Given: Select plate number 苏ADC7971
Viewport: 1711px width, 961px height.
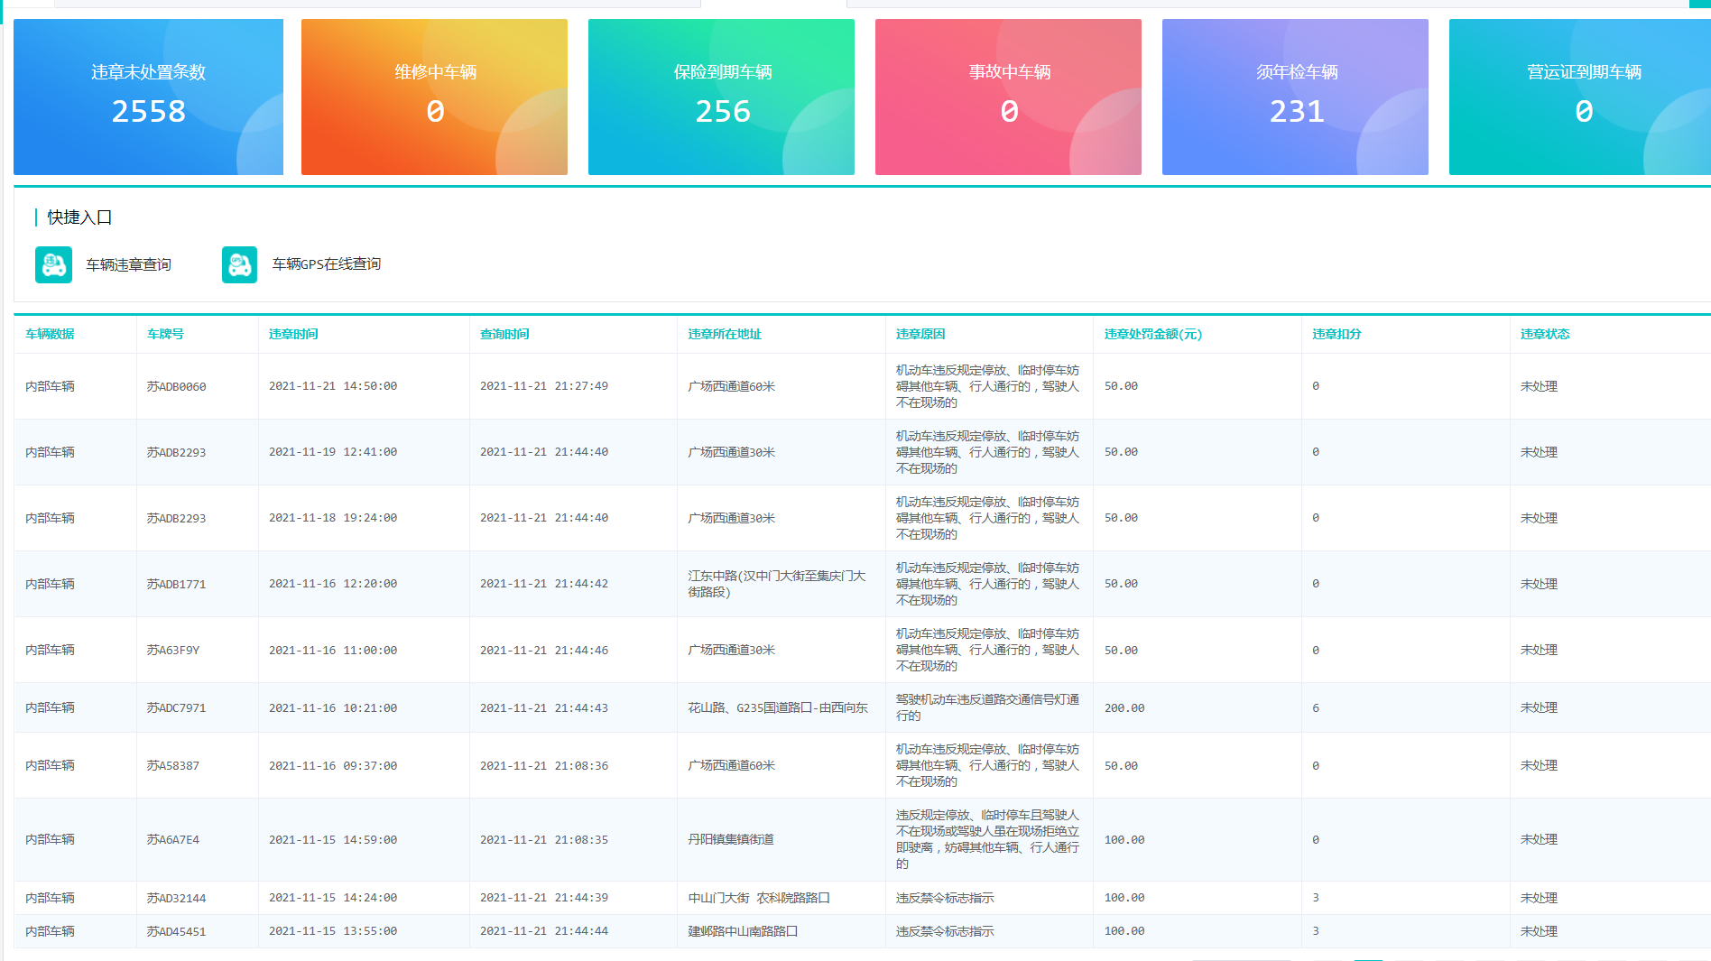Looking at the screenshot, I should tap(176, 707).
